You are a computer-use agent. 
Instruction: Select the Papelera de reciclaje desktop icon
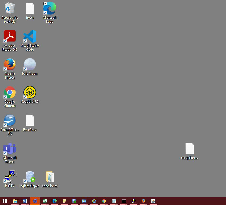10,8
